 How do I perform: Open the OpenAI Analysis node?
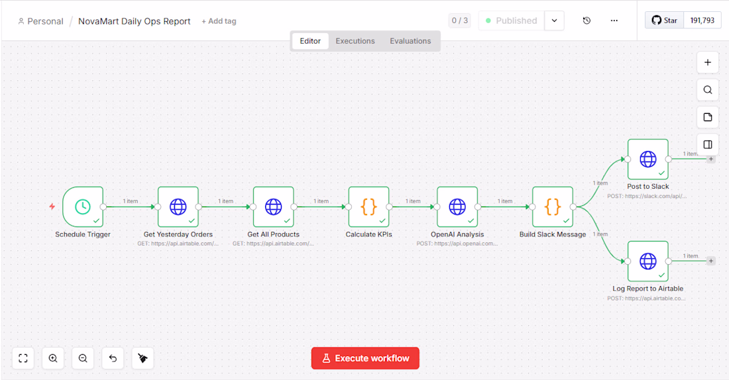(457, 207)
